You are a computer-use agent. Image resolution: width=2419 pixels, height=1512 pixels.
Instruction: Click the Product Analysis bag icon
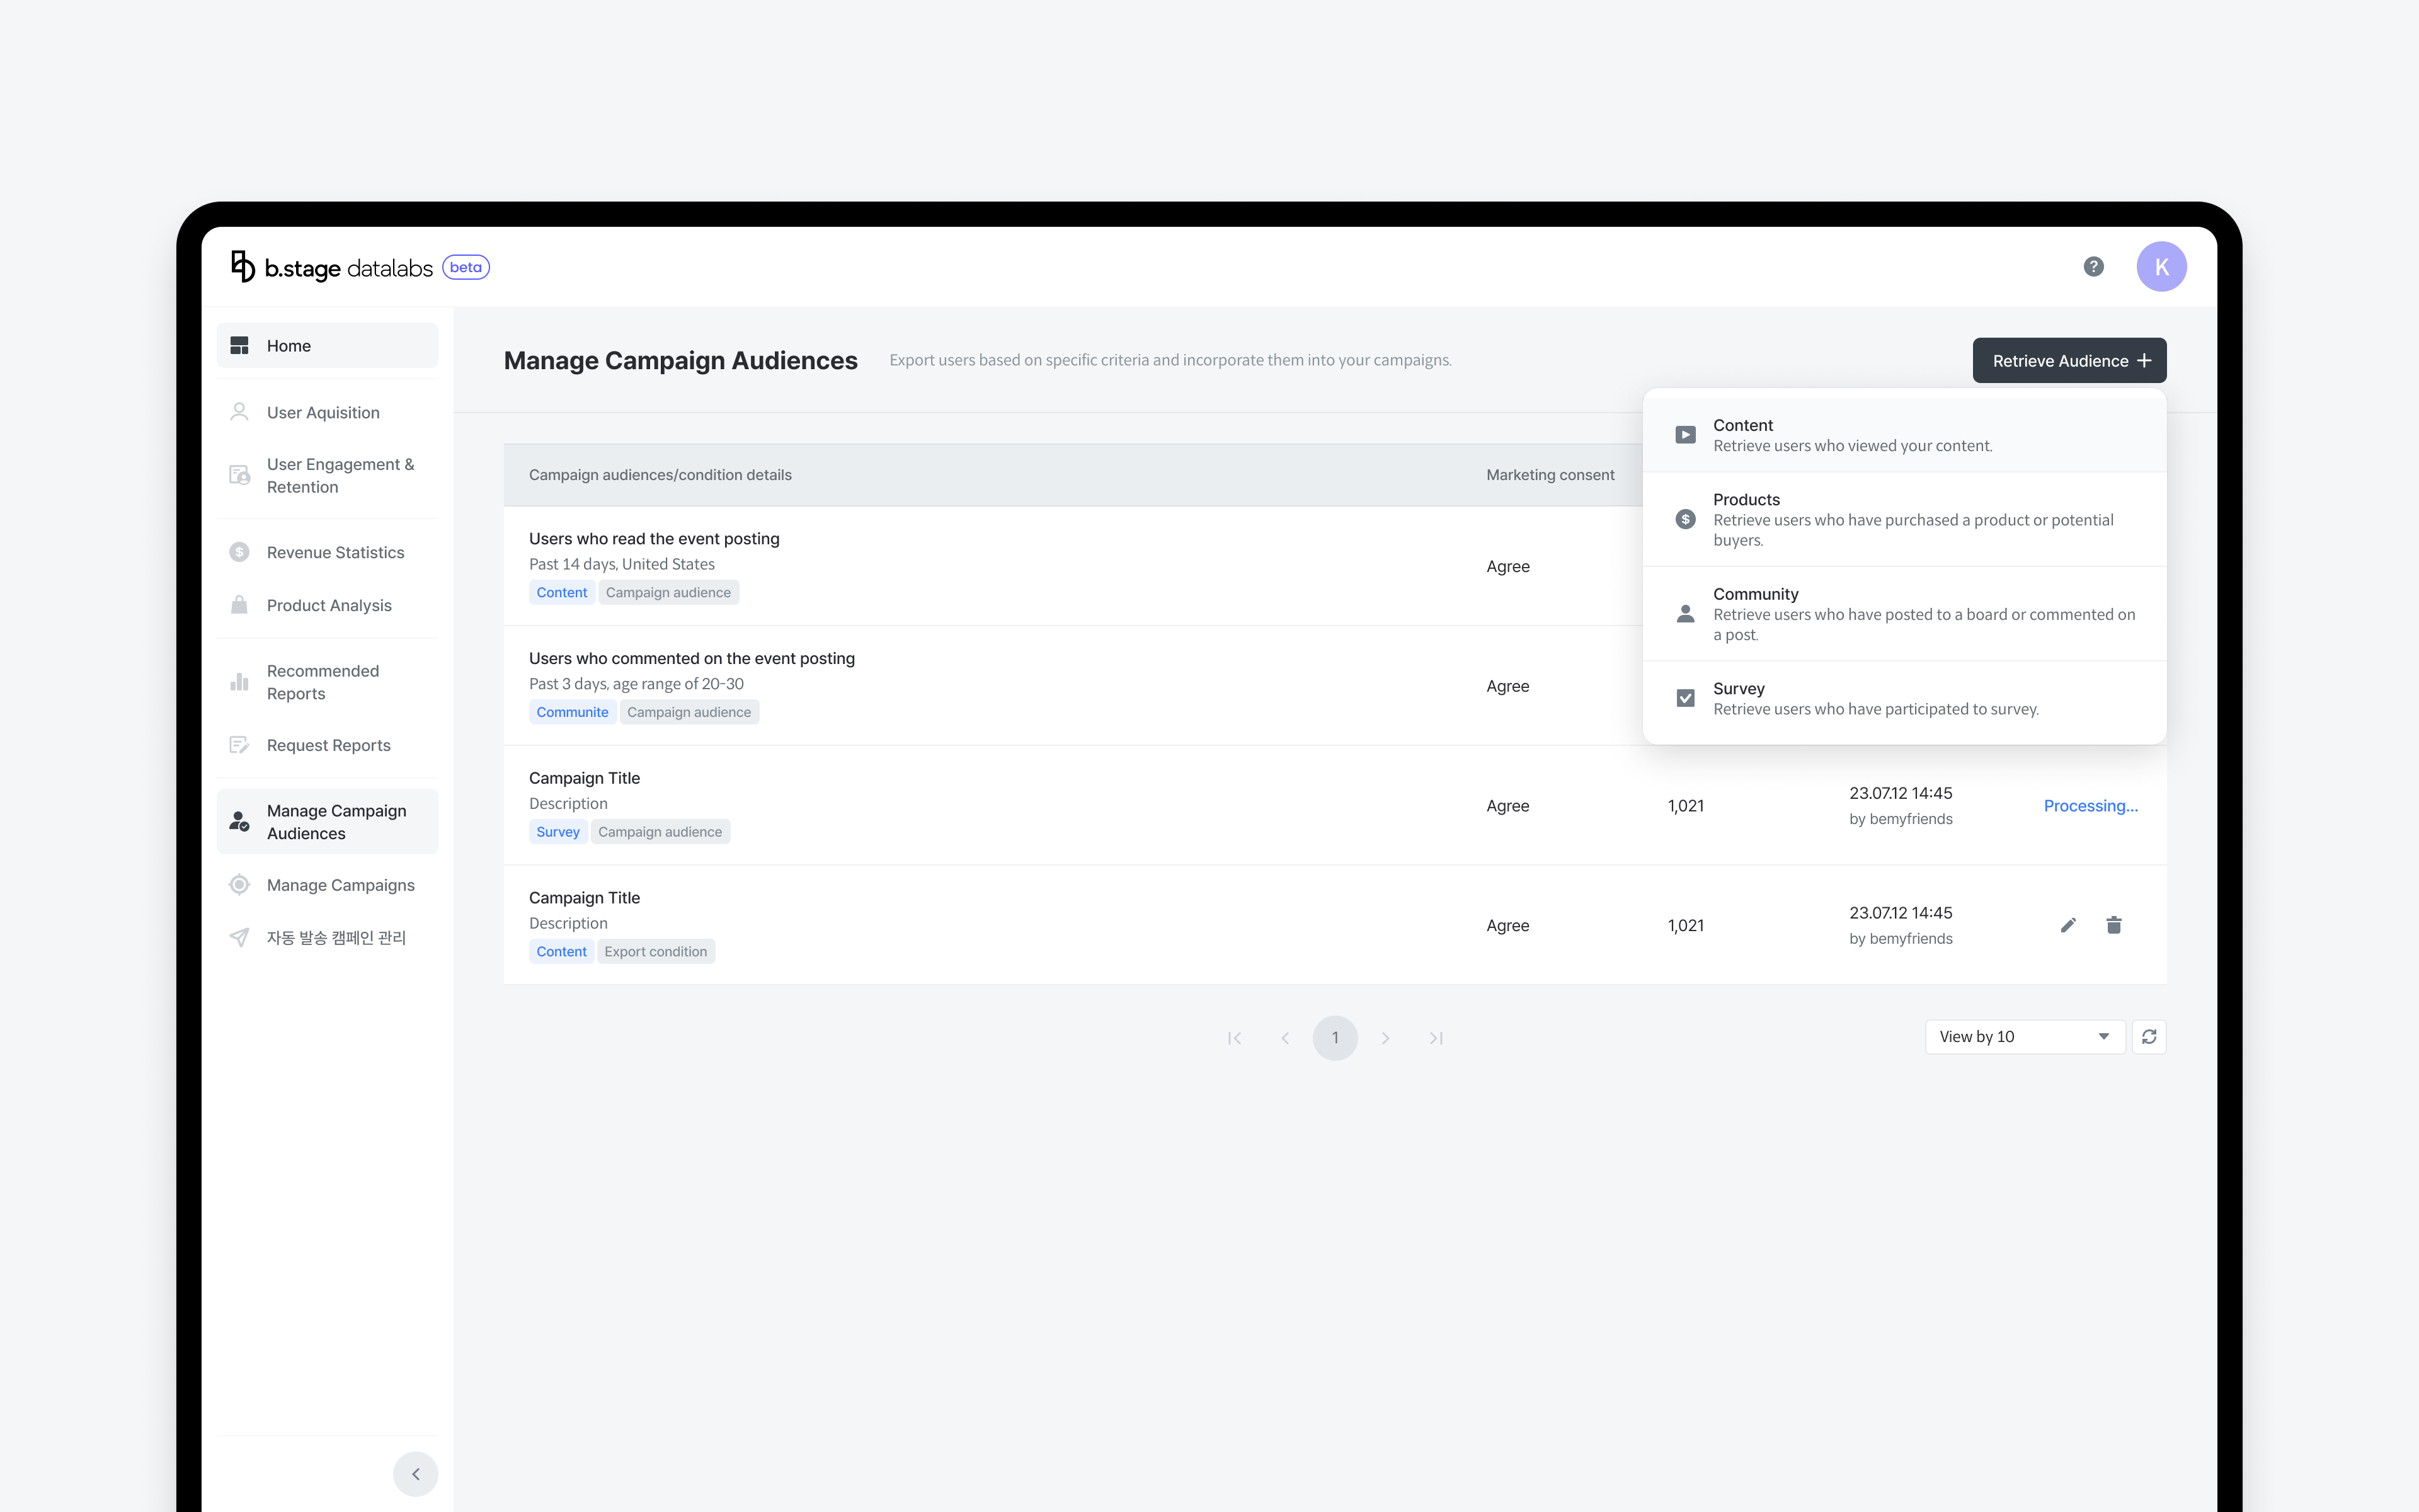click(239, 605)
